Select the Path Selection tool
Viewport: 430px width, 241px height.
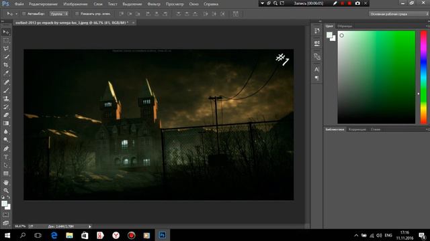click(x=6, y=165)
